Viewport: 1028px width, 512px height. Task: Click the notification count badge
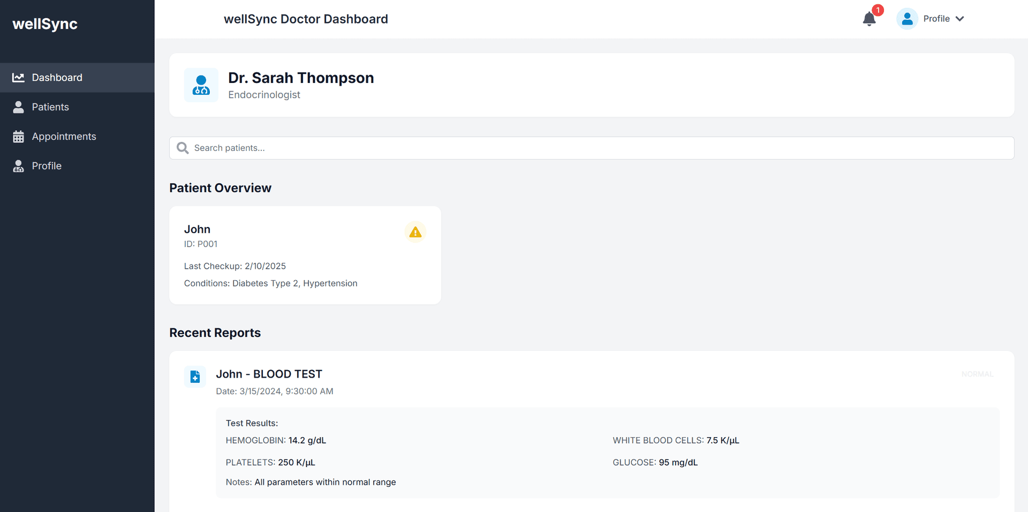click(x=877, y=10)
